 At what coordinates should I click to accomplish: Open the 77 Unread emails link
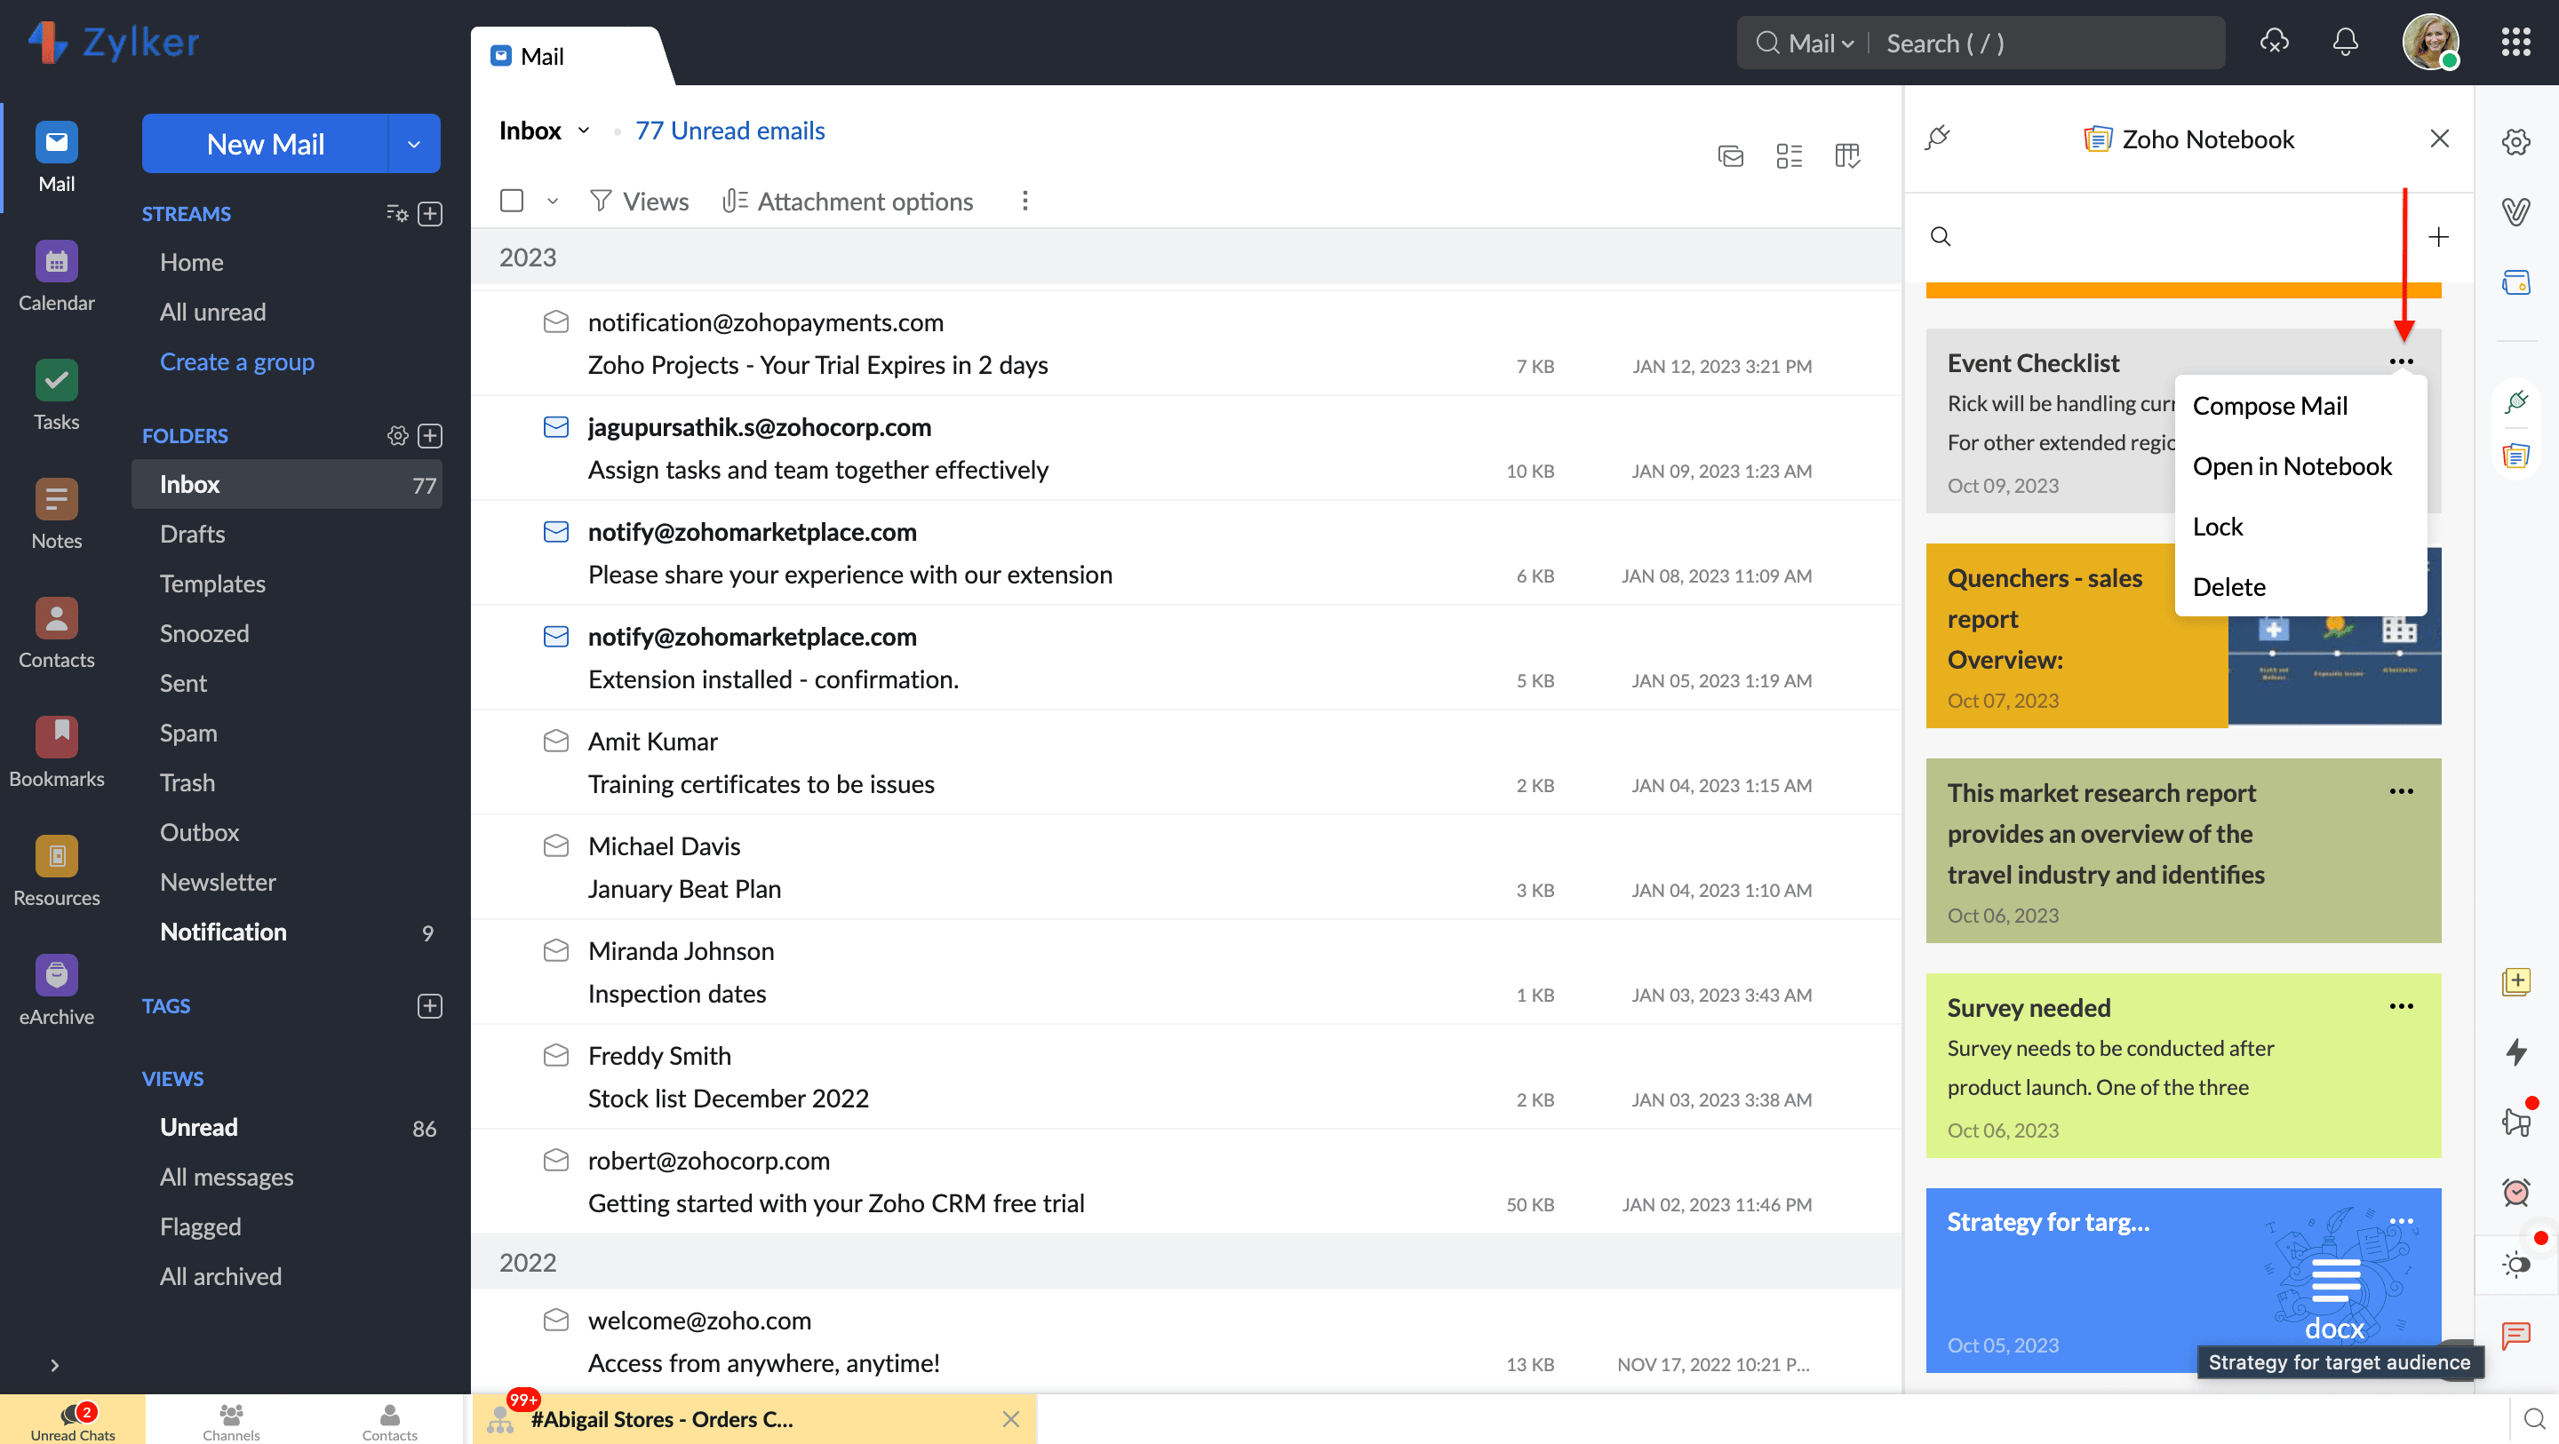(729, 131)
